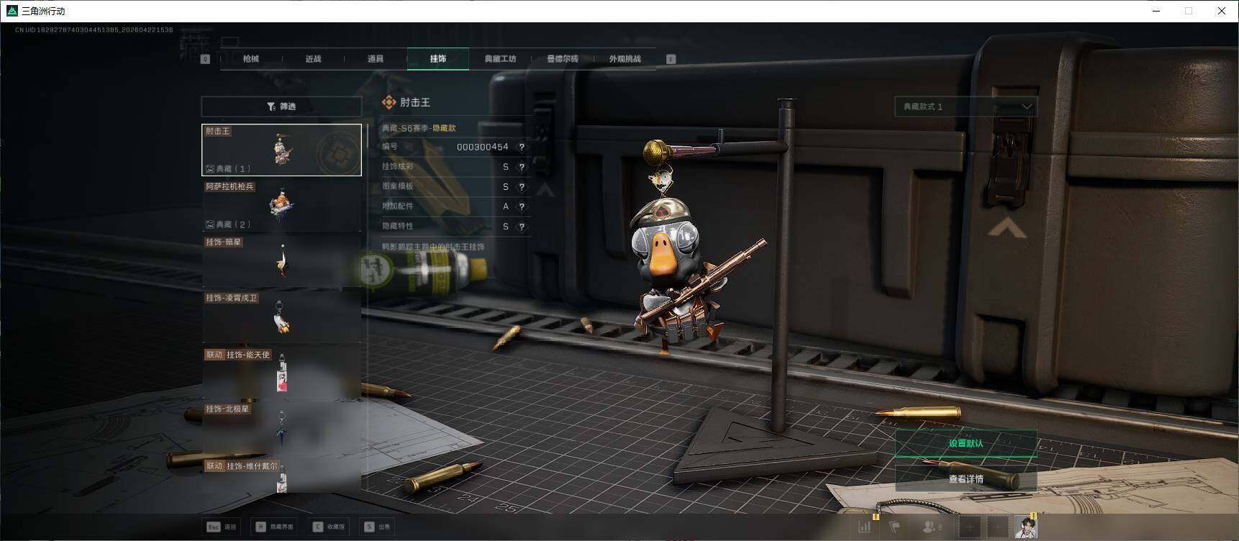This screenshot has height=541, width=1239.
Task: Click the H 隐藏界面 button
Action: click(274, 527)
